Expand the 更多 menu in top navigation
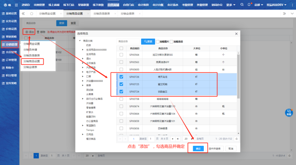The width and height of the screenshot is (296, 165). [231, 5]
